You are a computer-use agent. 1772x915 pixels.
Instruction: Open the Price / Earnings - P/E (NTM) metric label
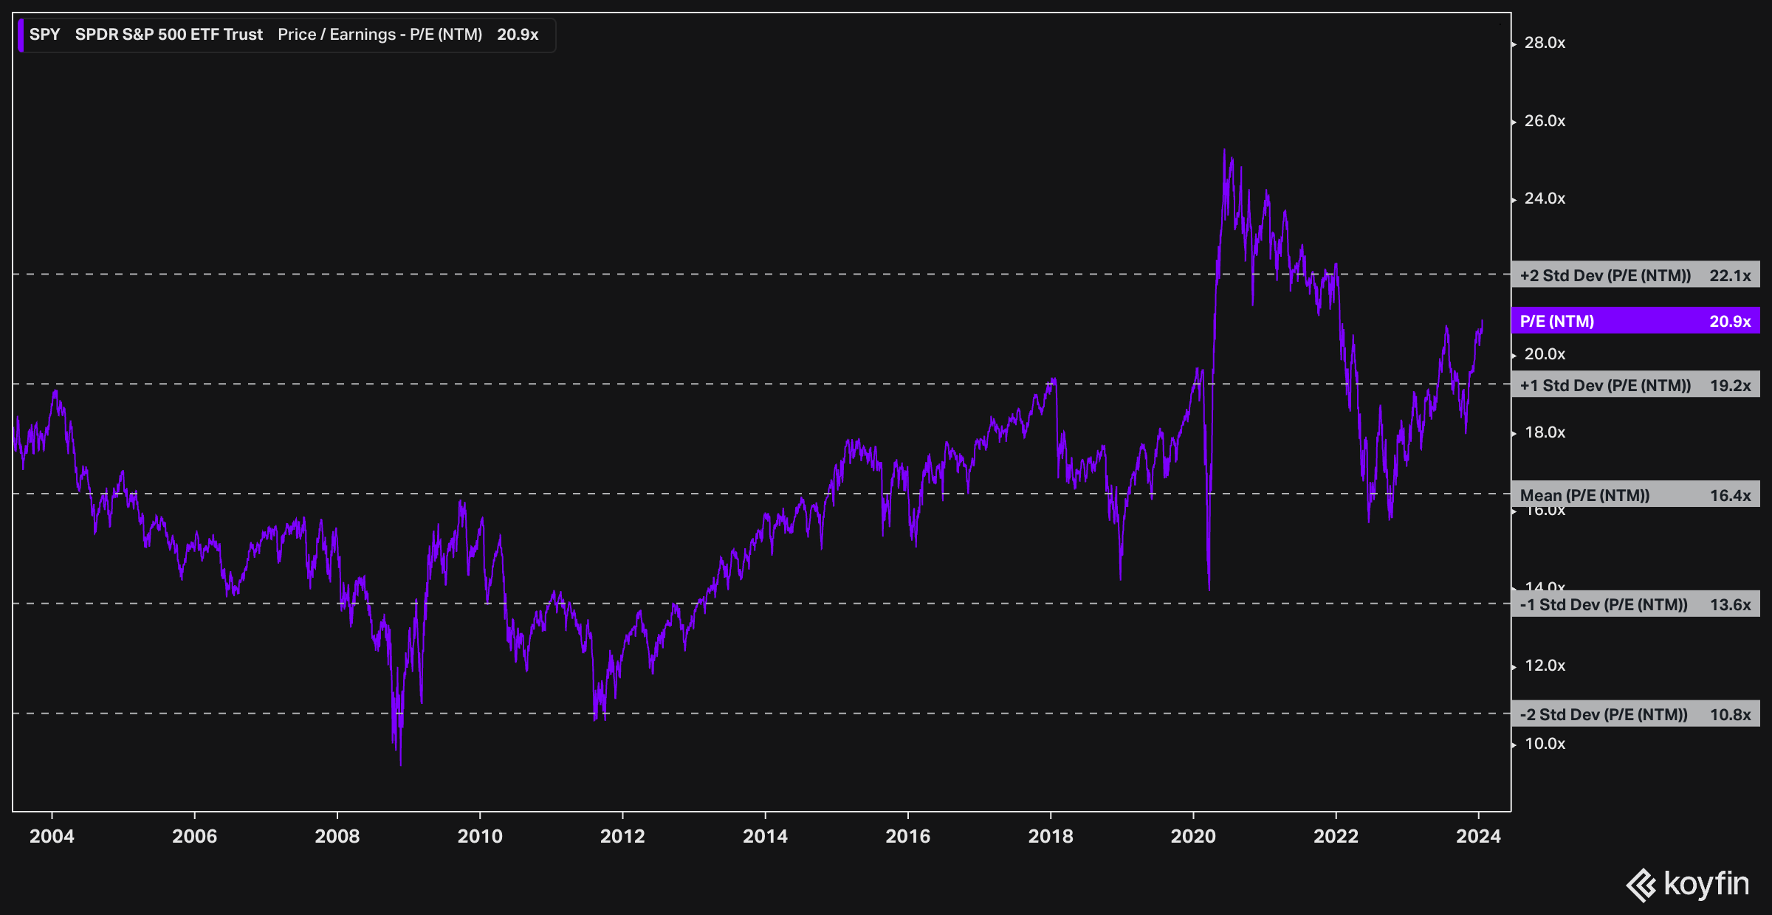click(380, 35)
